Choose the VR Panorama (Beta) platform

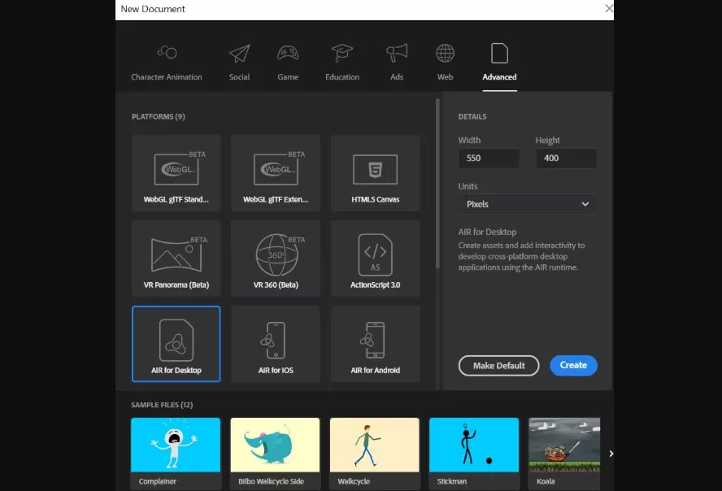(176, 259)
